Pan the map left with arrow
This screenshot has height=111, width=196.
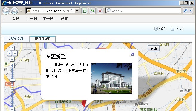coord(10,54)
